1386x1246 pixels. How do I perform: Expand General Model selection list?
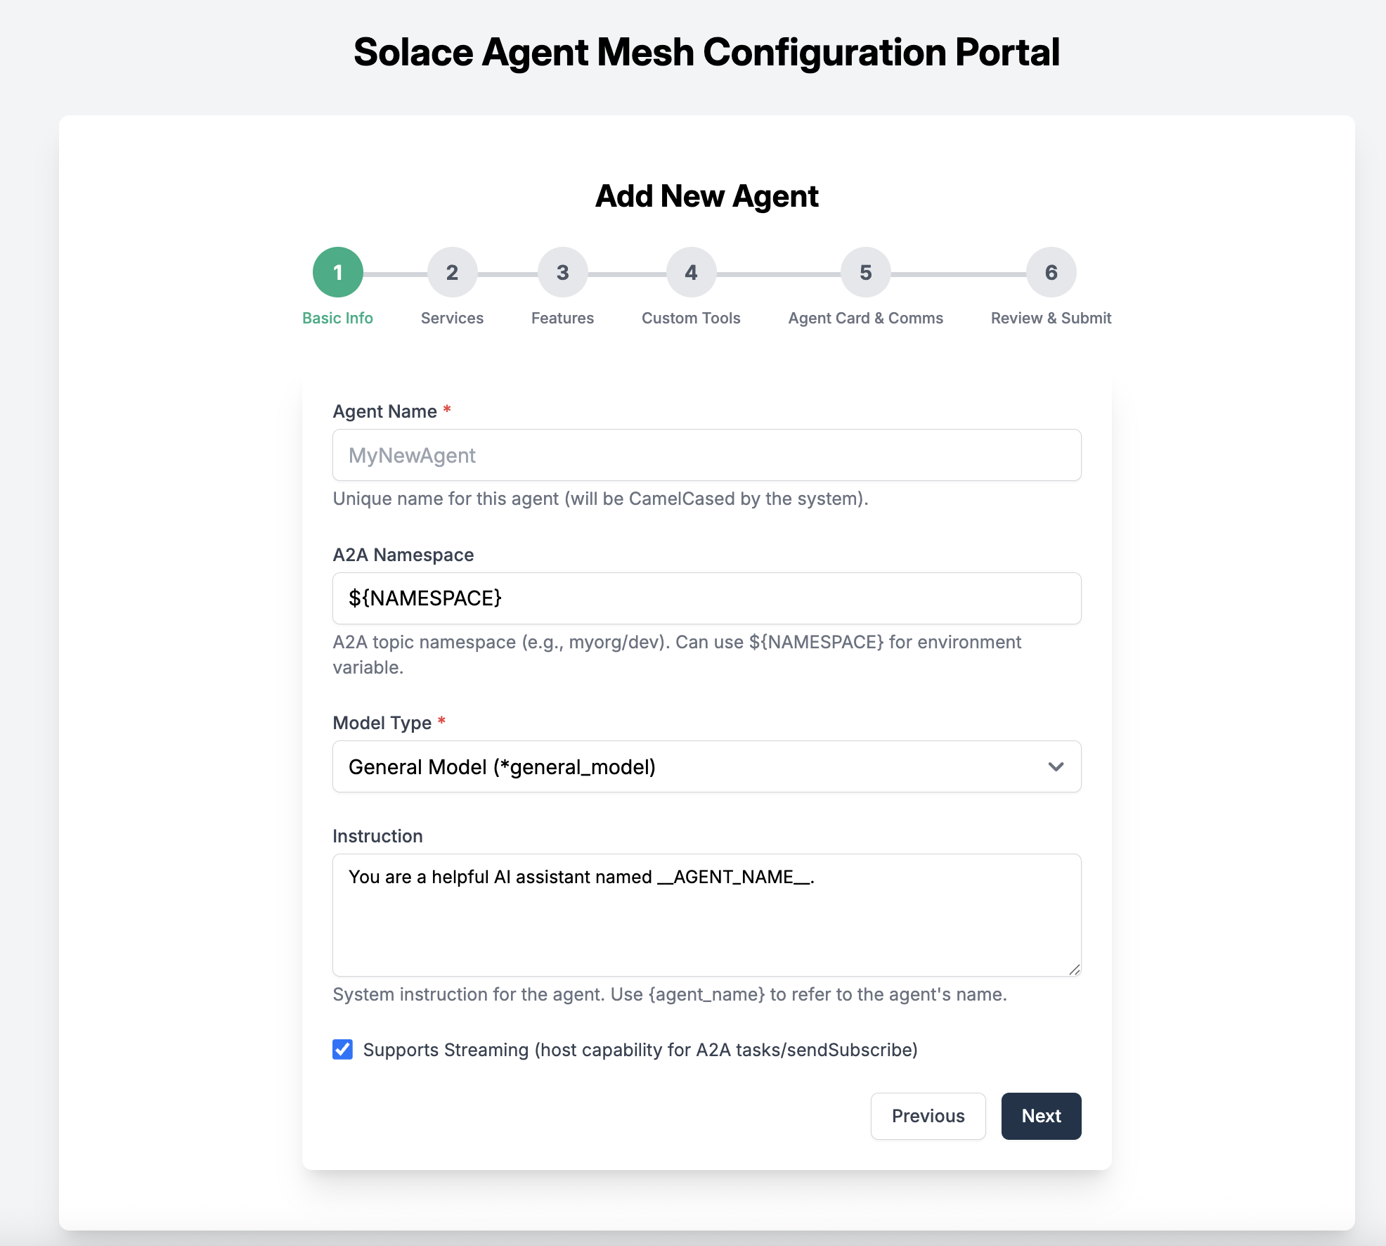tap(706, 766)
